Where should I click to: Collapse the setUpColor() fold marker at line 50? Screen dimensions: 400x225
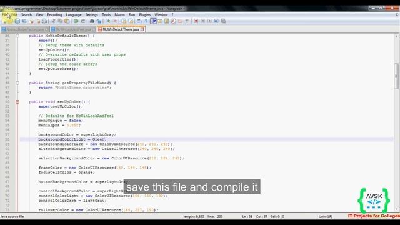pos(17,102)
